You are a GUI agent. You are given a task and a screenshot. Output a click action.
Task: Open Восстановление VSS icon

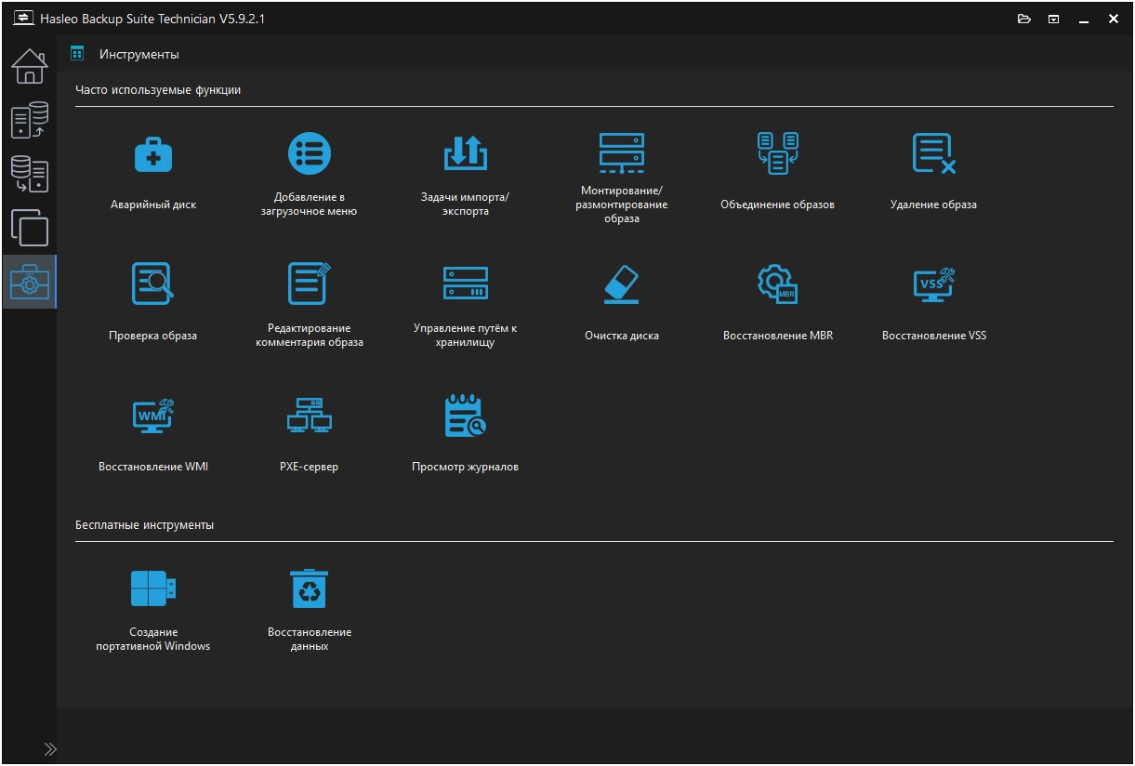(x=934, y=284)
